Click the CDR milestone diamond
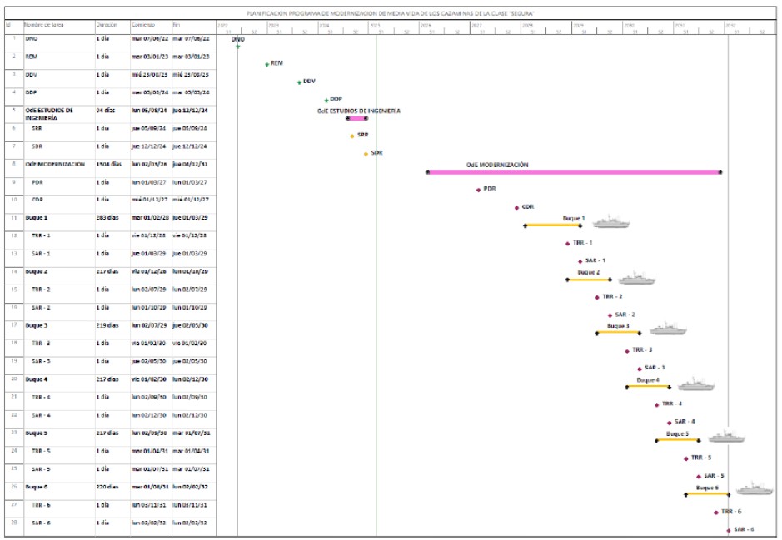Viewport: 782px width, 540px height. [x=516, y=207]
